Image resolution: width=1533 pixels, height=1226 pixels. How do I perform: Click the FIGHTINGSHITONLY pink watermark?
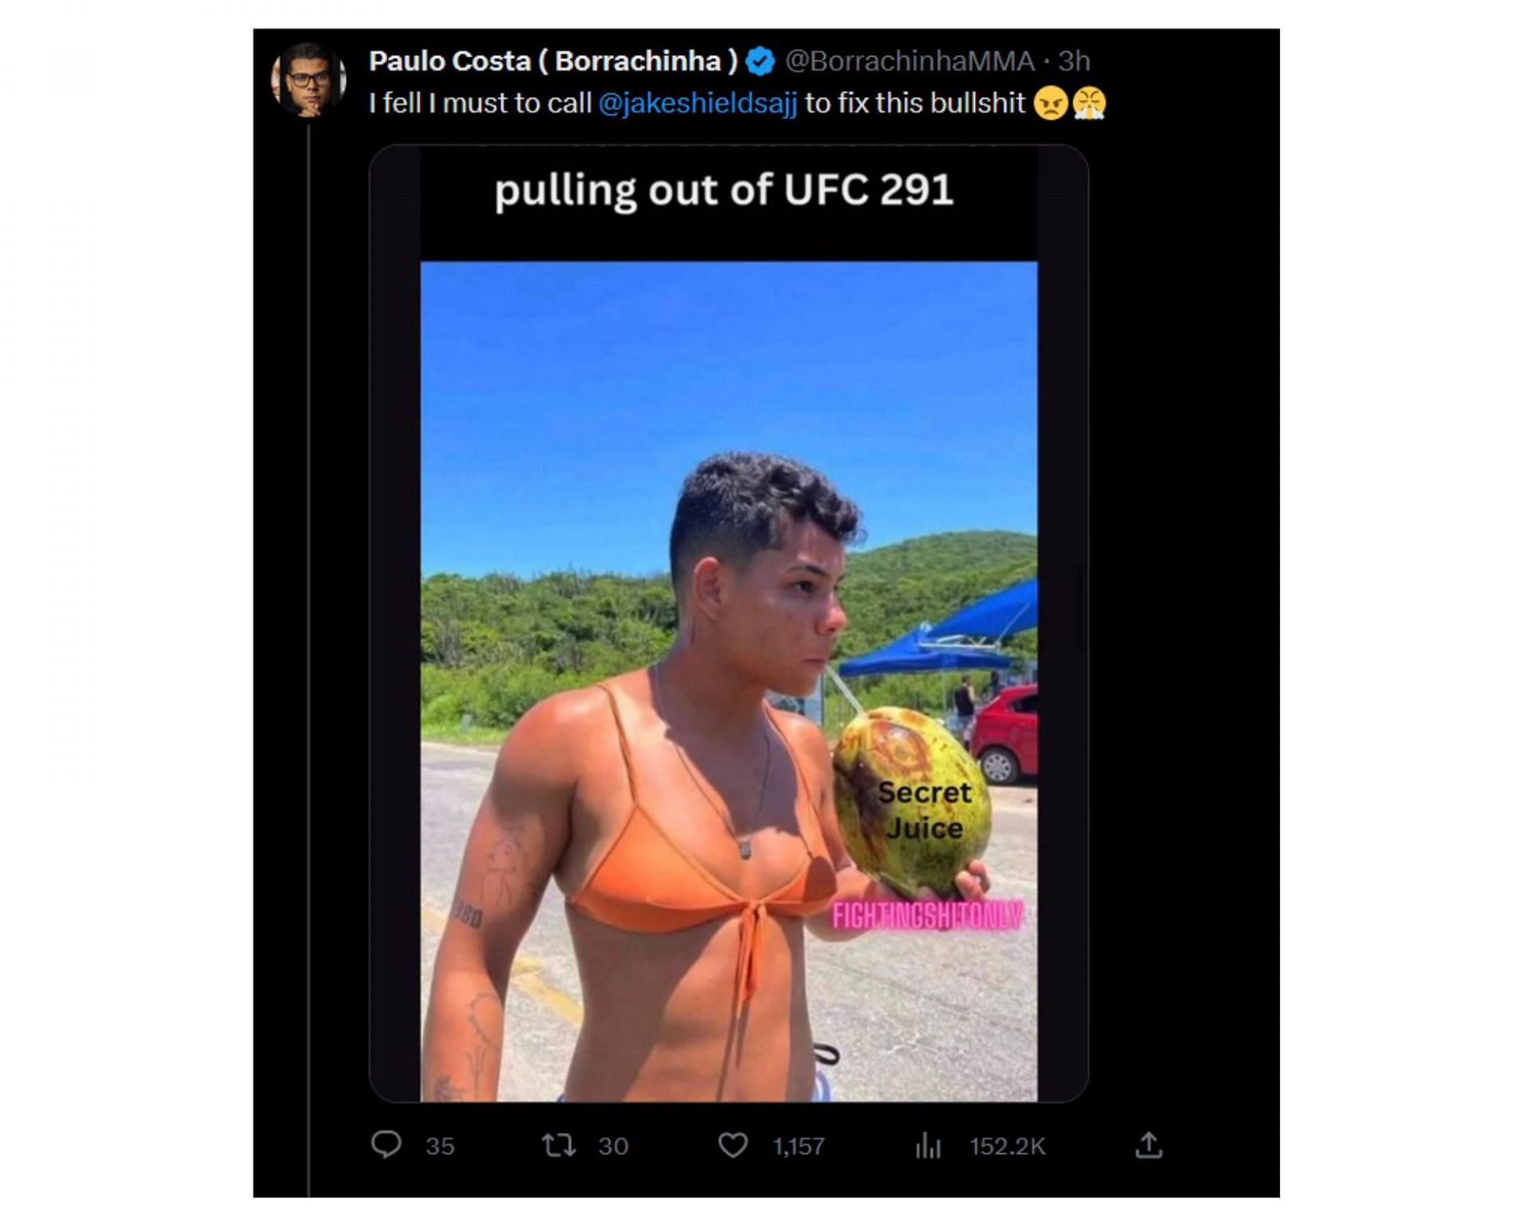pyautogui.click(x=927, y=916)
